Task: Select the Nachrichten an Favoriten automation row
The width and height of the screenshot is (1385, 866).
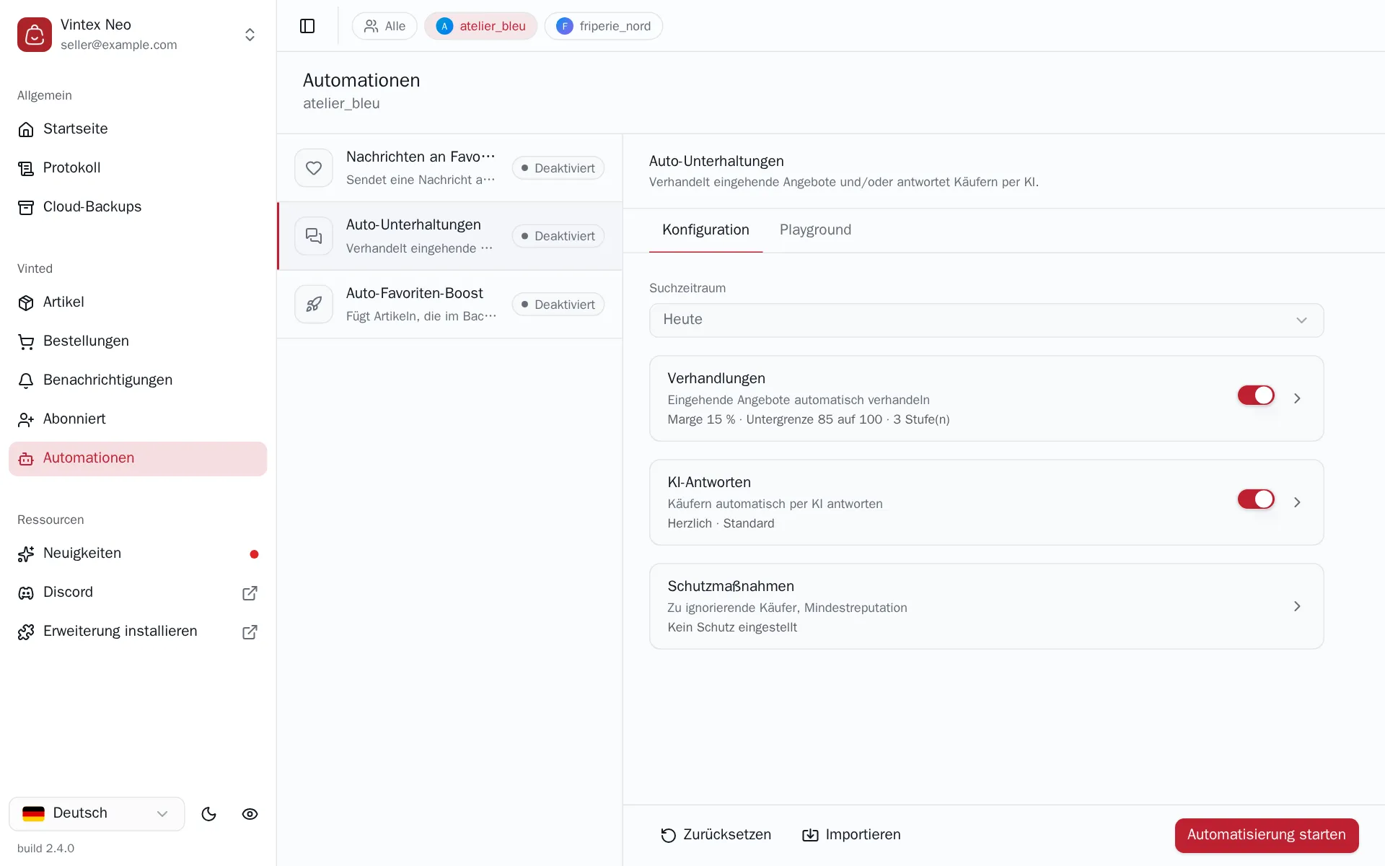Action: tap(449, 168)
